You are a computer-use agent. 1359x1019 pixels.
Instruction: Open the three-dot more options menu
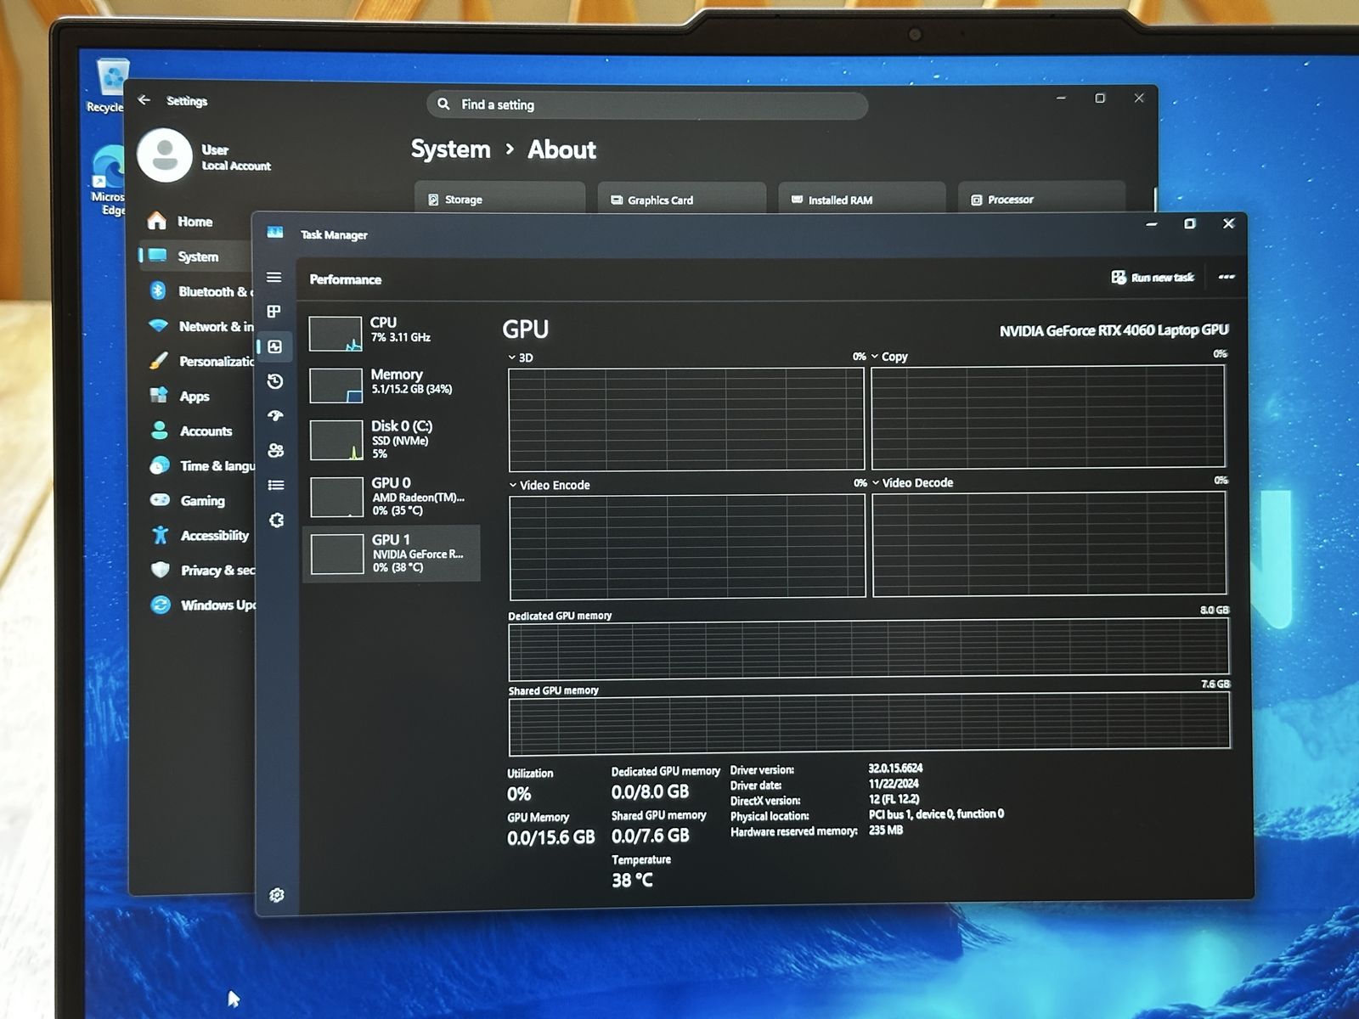click(1226, 277)
